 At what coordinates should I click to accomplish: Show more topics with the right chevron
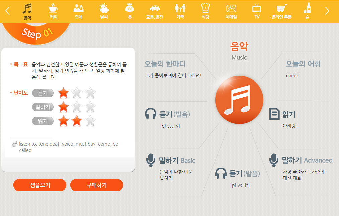(x=327, y=11)
